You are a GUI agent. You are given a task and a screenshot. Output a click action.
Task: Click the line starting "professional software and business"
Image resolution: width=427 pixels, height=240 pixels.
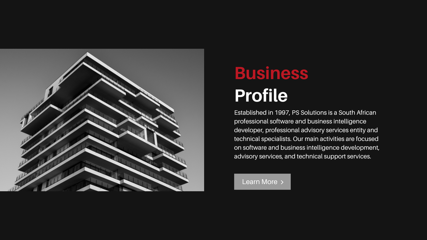tap(300, 121)
